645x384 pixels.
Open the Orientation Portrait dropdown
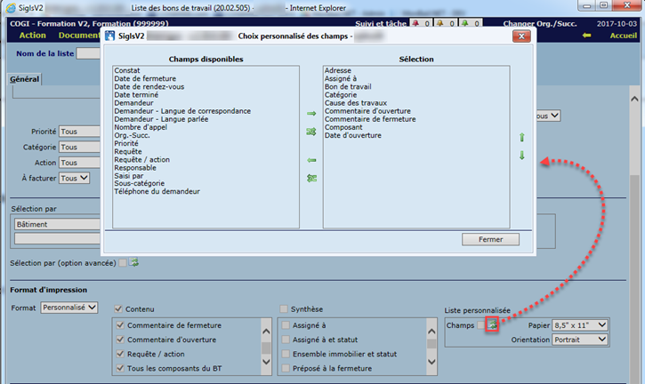click(580, 339)
